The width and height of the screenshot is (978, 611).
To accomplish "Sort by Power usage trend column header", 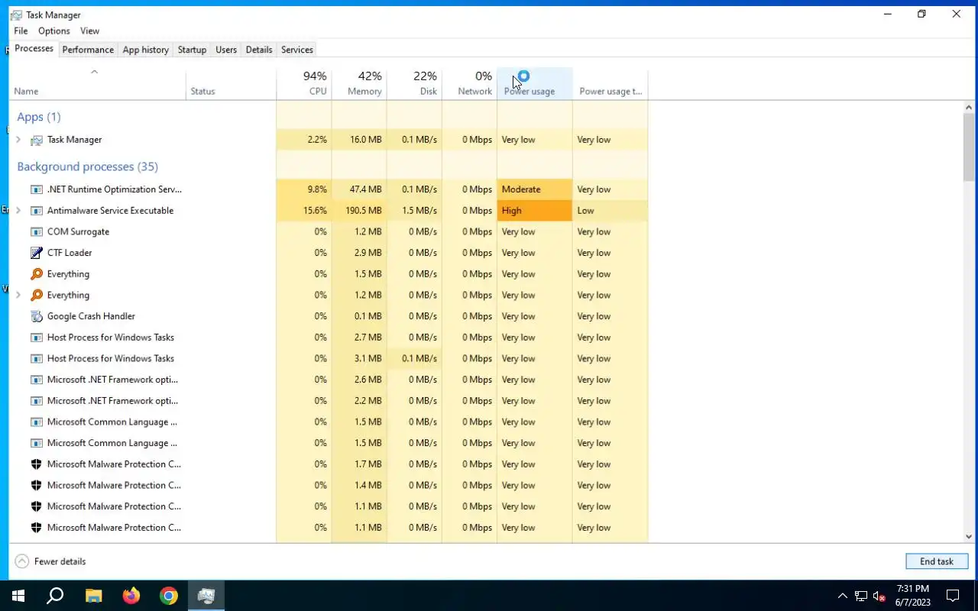I will point(610,83).
